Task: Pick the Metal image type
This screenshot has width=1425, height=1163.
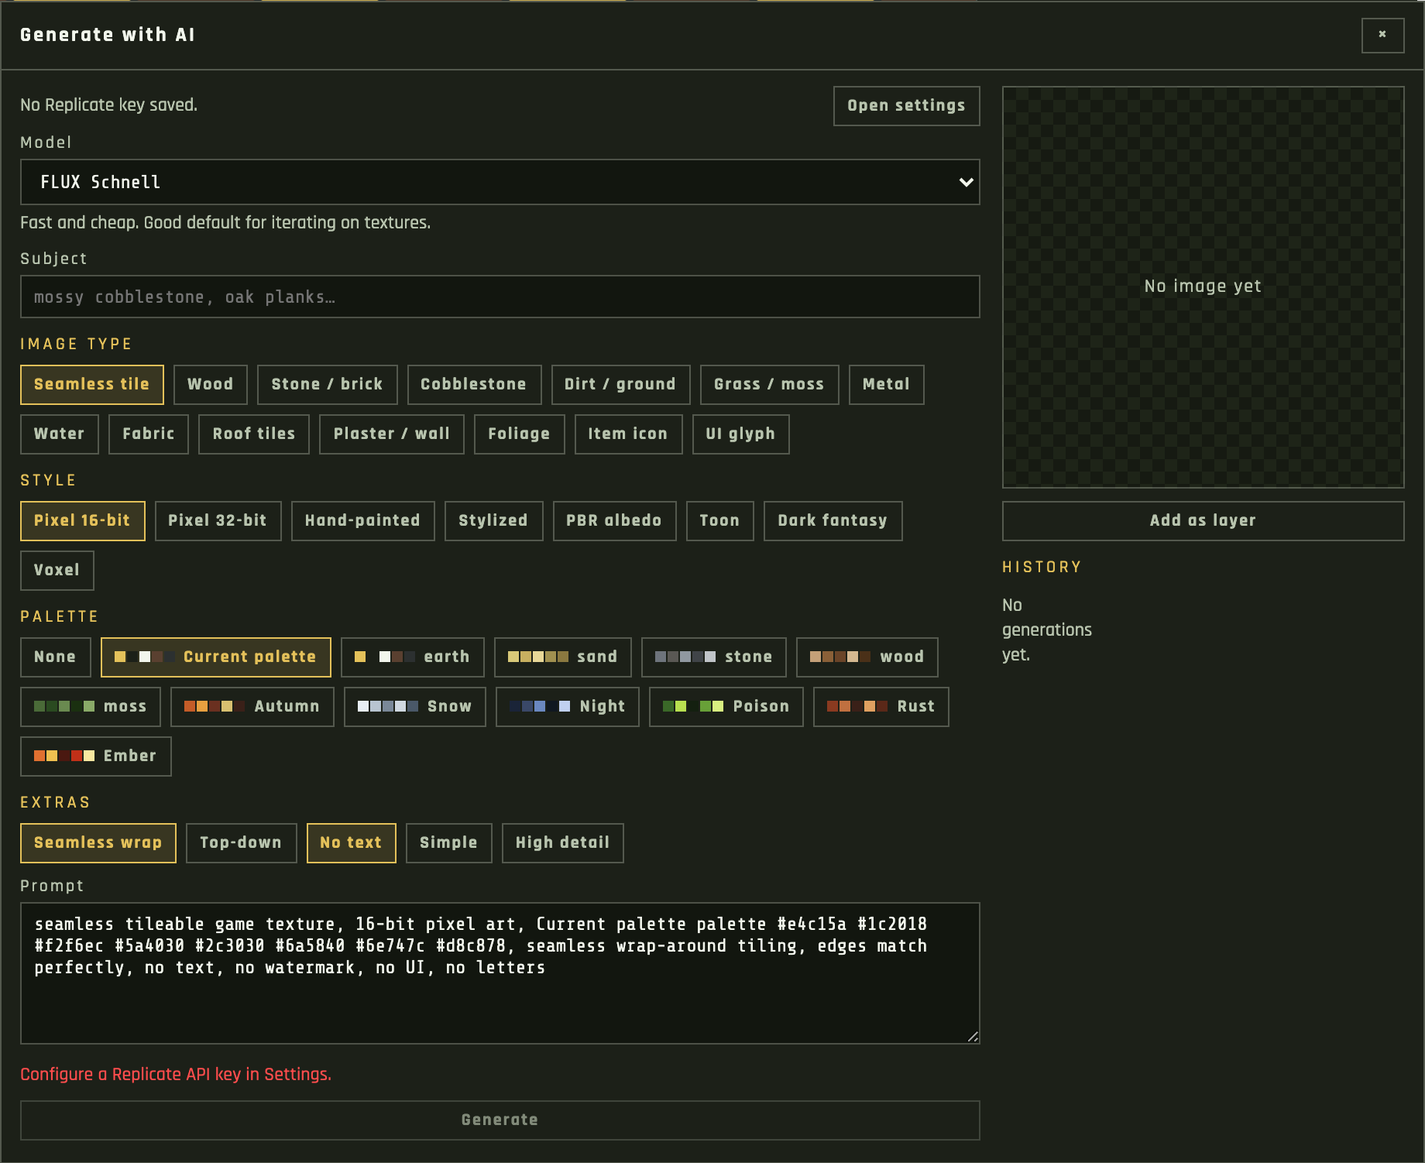Action: (x=886, y=384)
